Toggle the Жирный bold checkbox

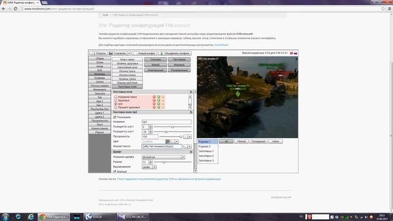point(115,171)
